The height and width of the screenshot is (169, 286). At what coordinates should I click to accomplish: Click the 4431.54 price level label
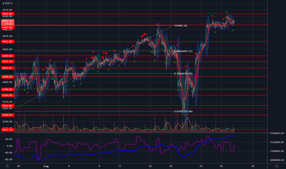coord(7,61)
